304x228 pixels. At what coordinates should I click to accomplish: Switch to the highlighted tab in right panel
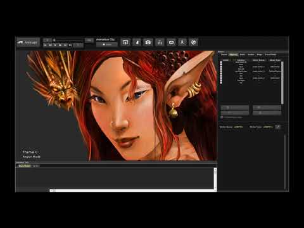(233, 54)
